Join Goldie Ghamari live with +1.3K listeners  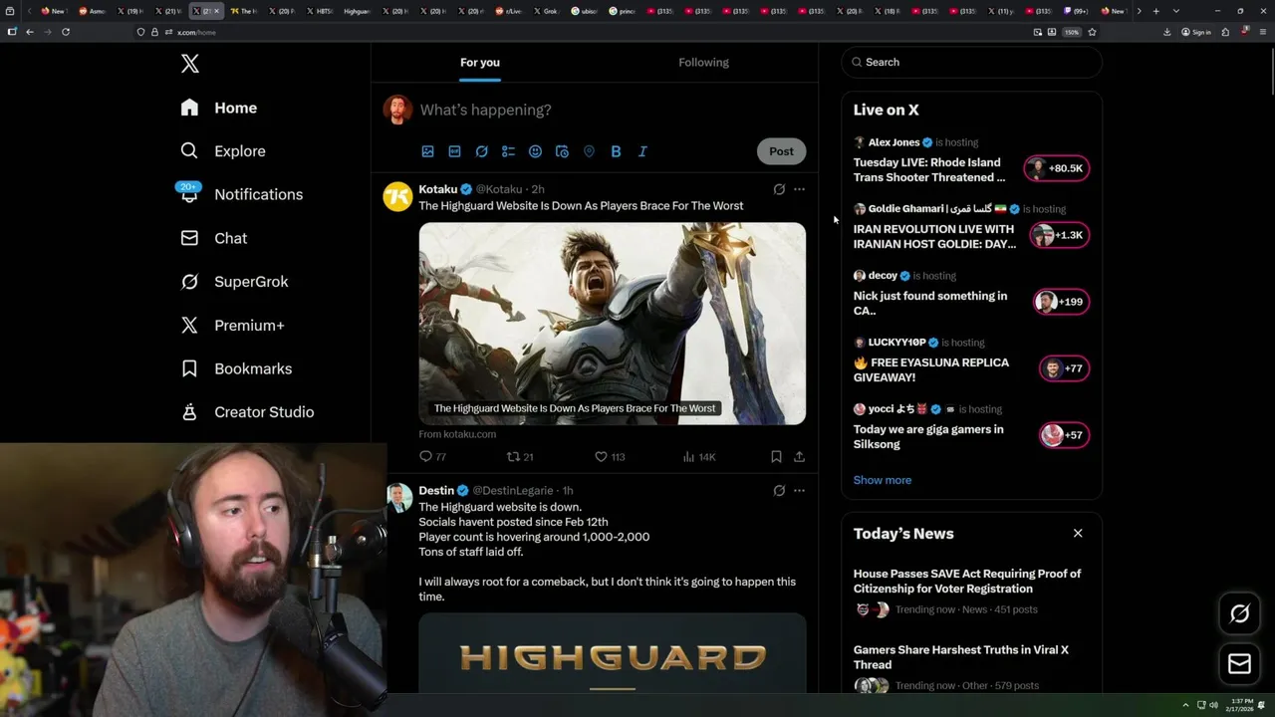[1059, 235]
